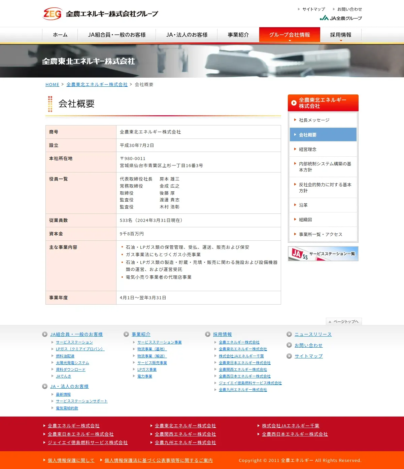This screenshot has width=404, height=469.
Task: Click the circle icon beside ニュースリリース
Action: click(289, 334)
